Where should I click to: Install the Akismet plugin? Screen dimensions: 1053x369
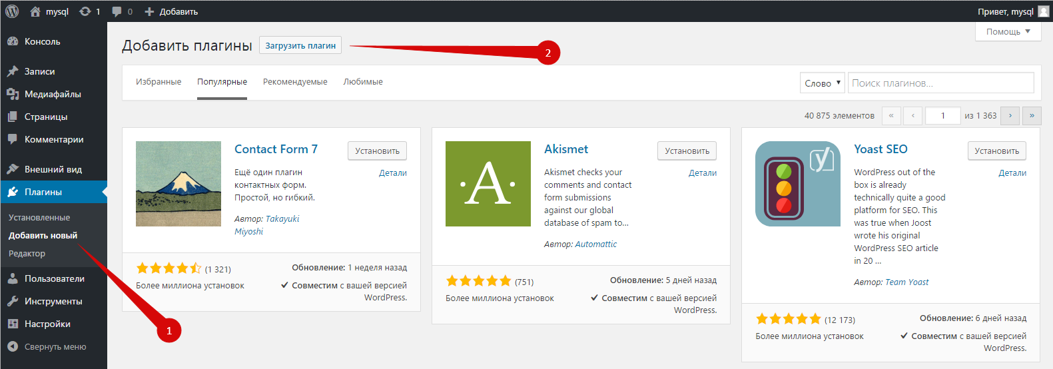(687, 151)
